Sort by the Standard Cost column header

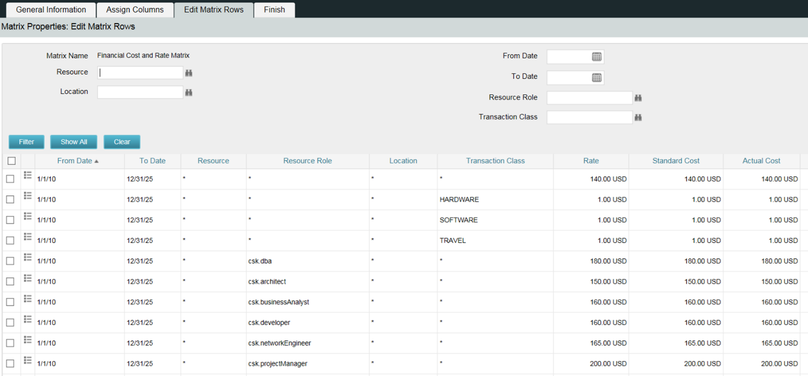pos(676,161)
